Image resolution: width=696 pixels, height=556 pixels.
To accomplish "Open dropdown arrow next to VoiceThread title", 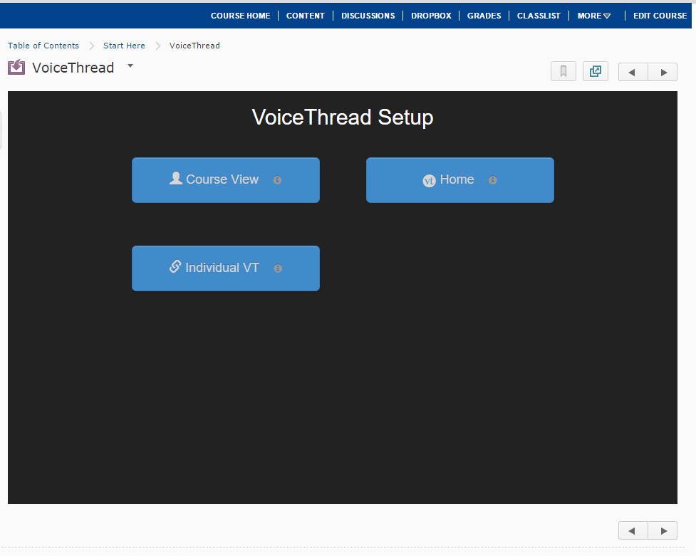I will pos(130,65).
